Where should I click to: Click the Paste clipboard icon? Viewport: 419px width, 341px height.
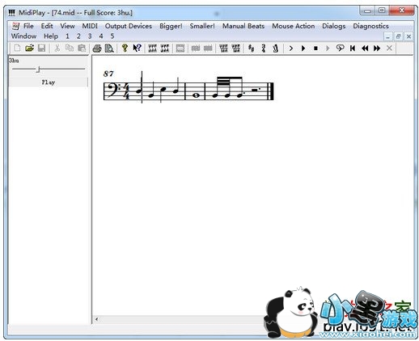pos(82,48)
